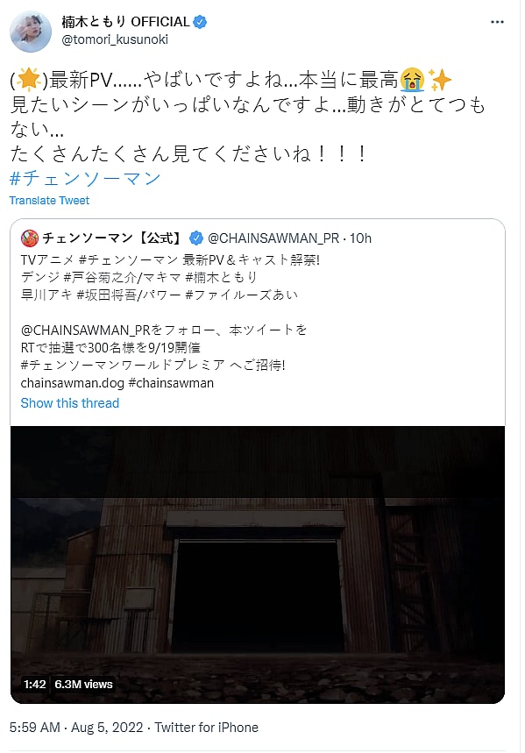Click the 楠木ともり OFFICIAL display name

click(126, 22)
